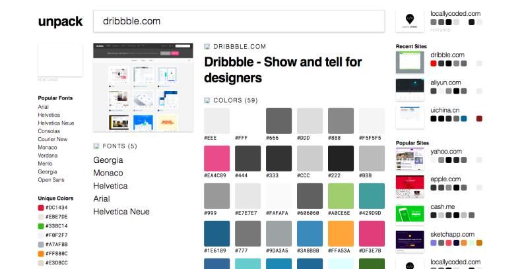Open the green cash.me site thumbnail

[410, 214]
